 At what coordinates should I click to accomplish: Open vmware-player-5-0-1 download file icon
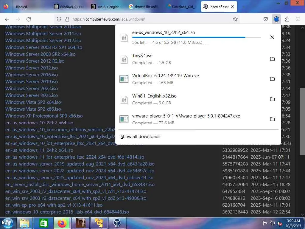(x=124, y=119)
